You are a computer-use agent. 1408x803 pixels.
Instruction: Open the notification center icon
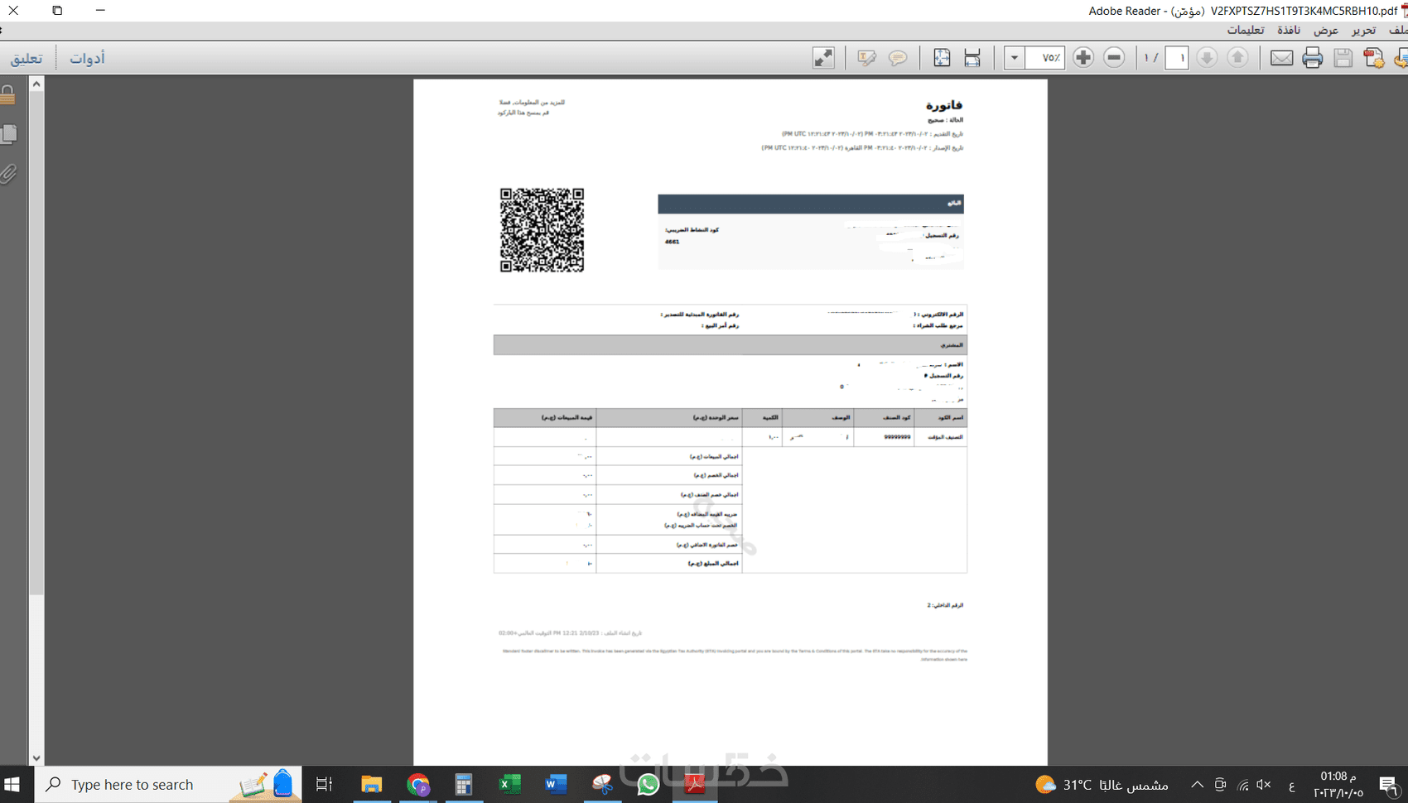(x=1389, y=784)
